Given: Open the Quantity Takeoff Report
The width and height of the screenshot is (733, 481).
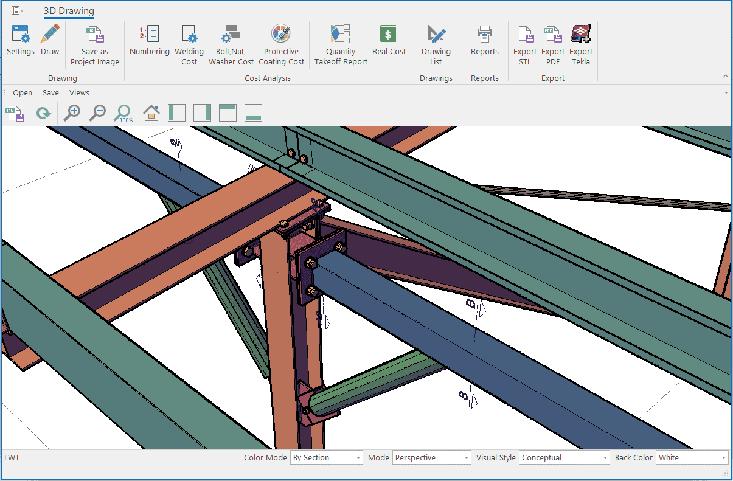Looking at the screenshot, I should pyautogui.click(x=341, y=35).
